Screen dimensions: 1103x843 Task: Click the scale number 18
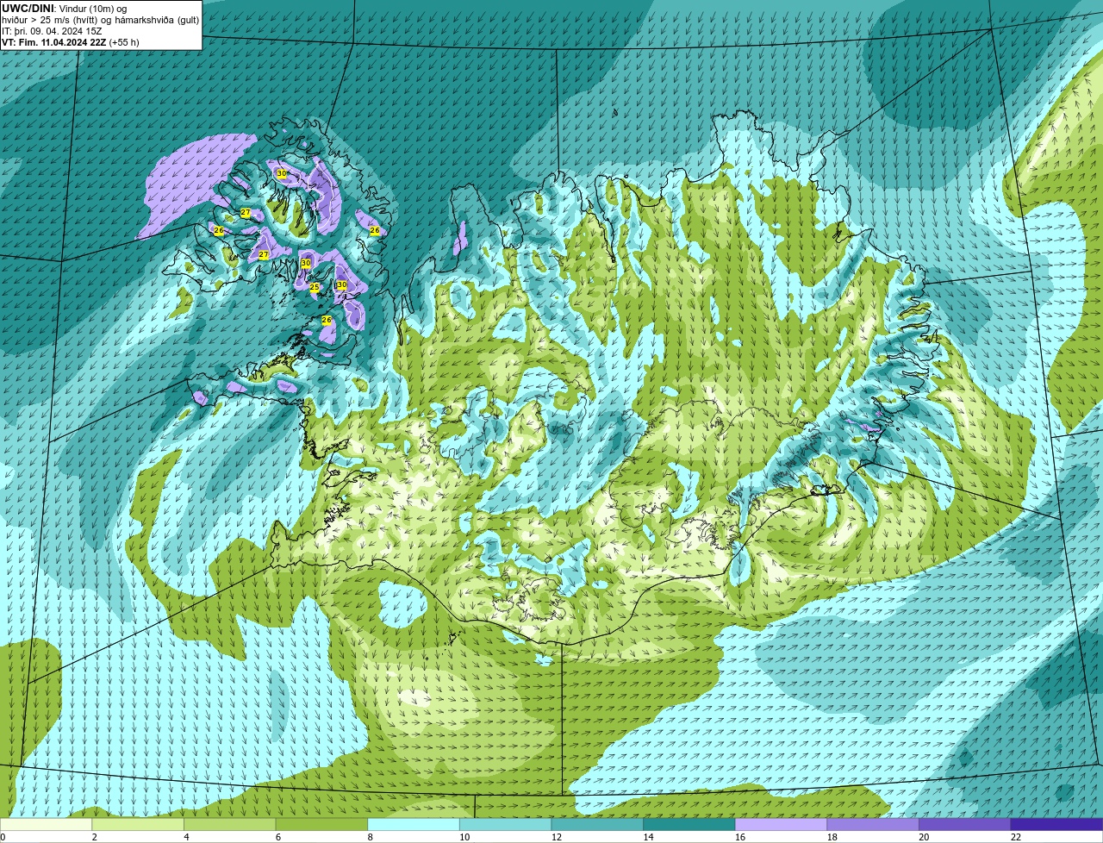[832, 837]
